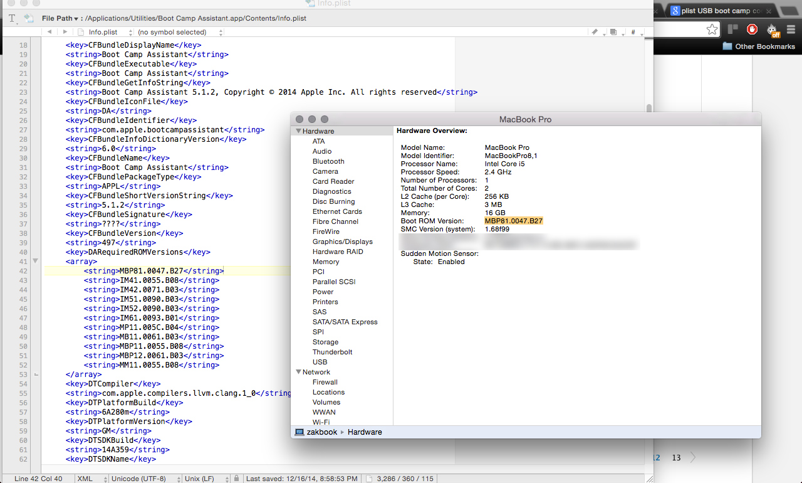
Task: Click the back navigation arrow in editor bar
Action: 49,32
